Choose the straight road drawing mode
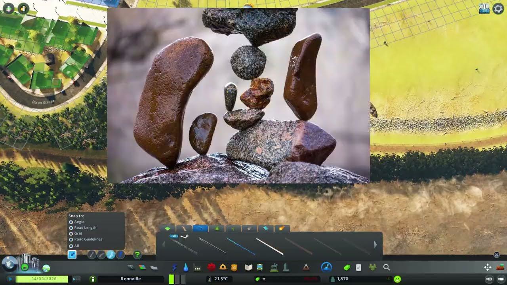The width and height of the screenshot is (507, 285). 92,255
